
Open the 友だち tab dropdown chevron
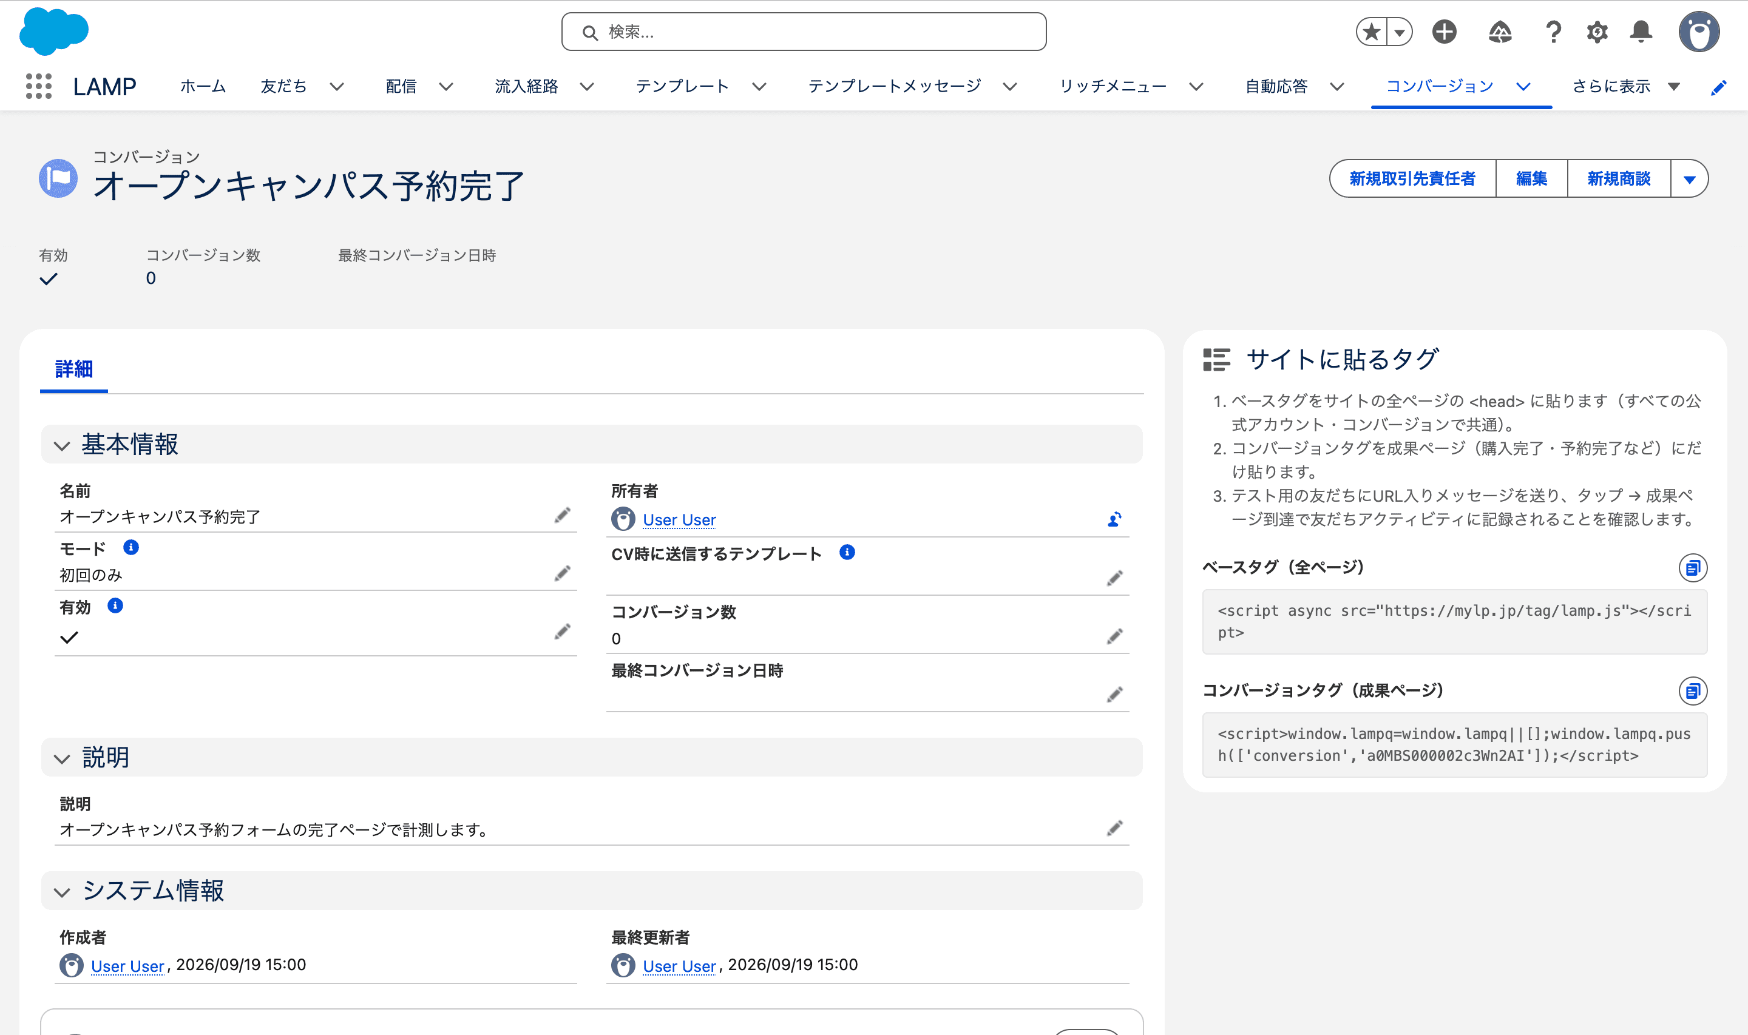coord(337,87)
